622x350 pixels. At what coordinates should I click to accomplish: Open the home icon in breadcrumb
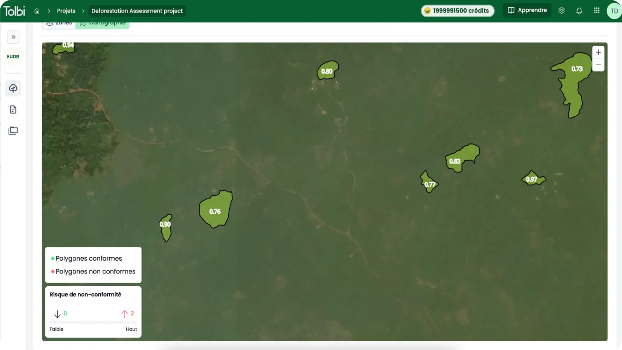[x=37, y=11]
